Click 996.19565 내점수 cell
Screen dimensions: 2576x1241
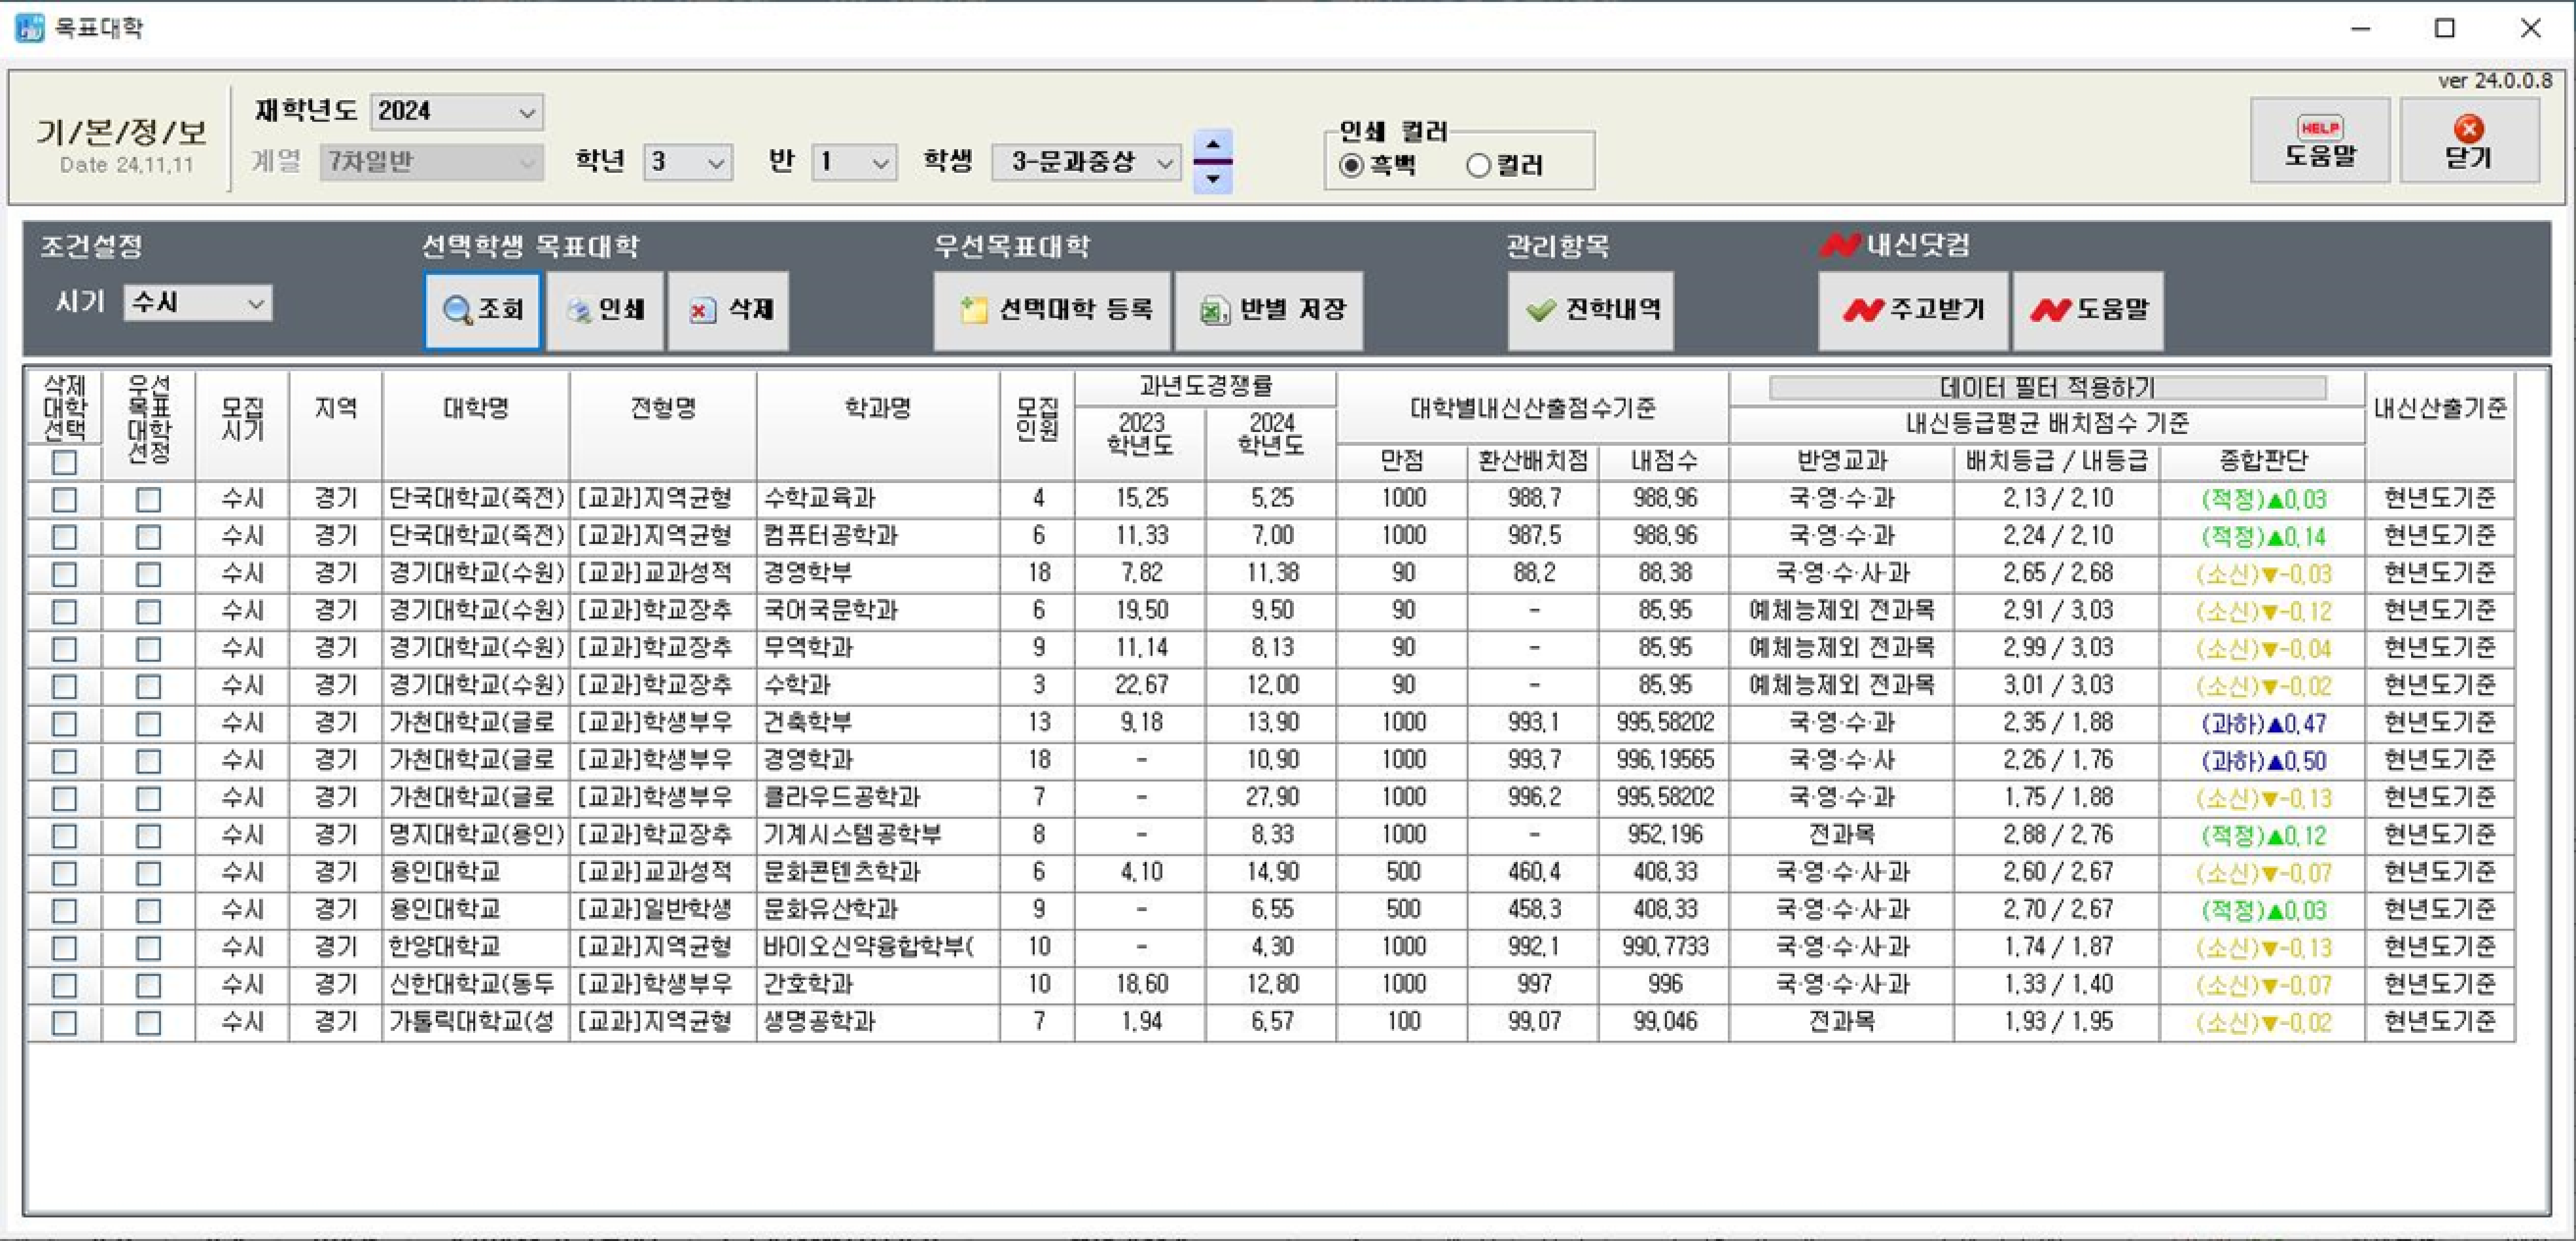tap(1664, 761)
